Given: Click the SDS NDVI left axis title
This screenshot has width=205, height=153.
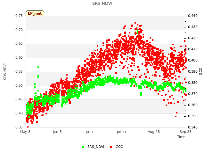Looking at the screenshot, I should tap(5, 71).
